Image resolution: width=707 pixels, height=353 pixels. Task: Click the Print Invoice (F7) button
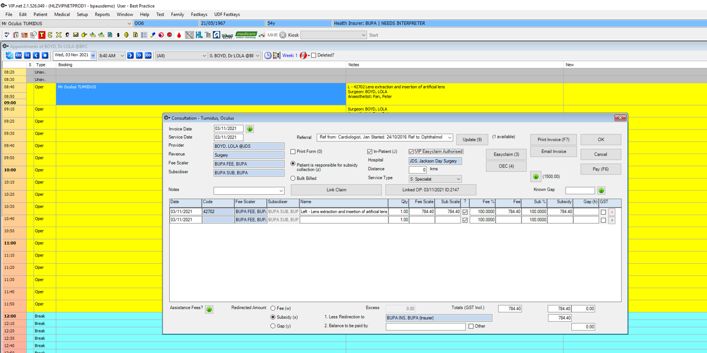(553, 139)
